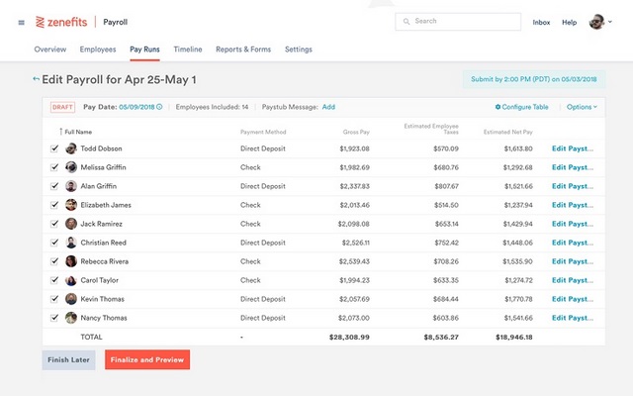Screen dimensions: 633x396
Task: Click the search magnifier icon
Action: click(407, 21)
